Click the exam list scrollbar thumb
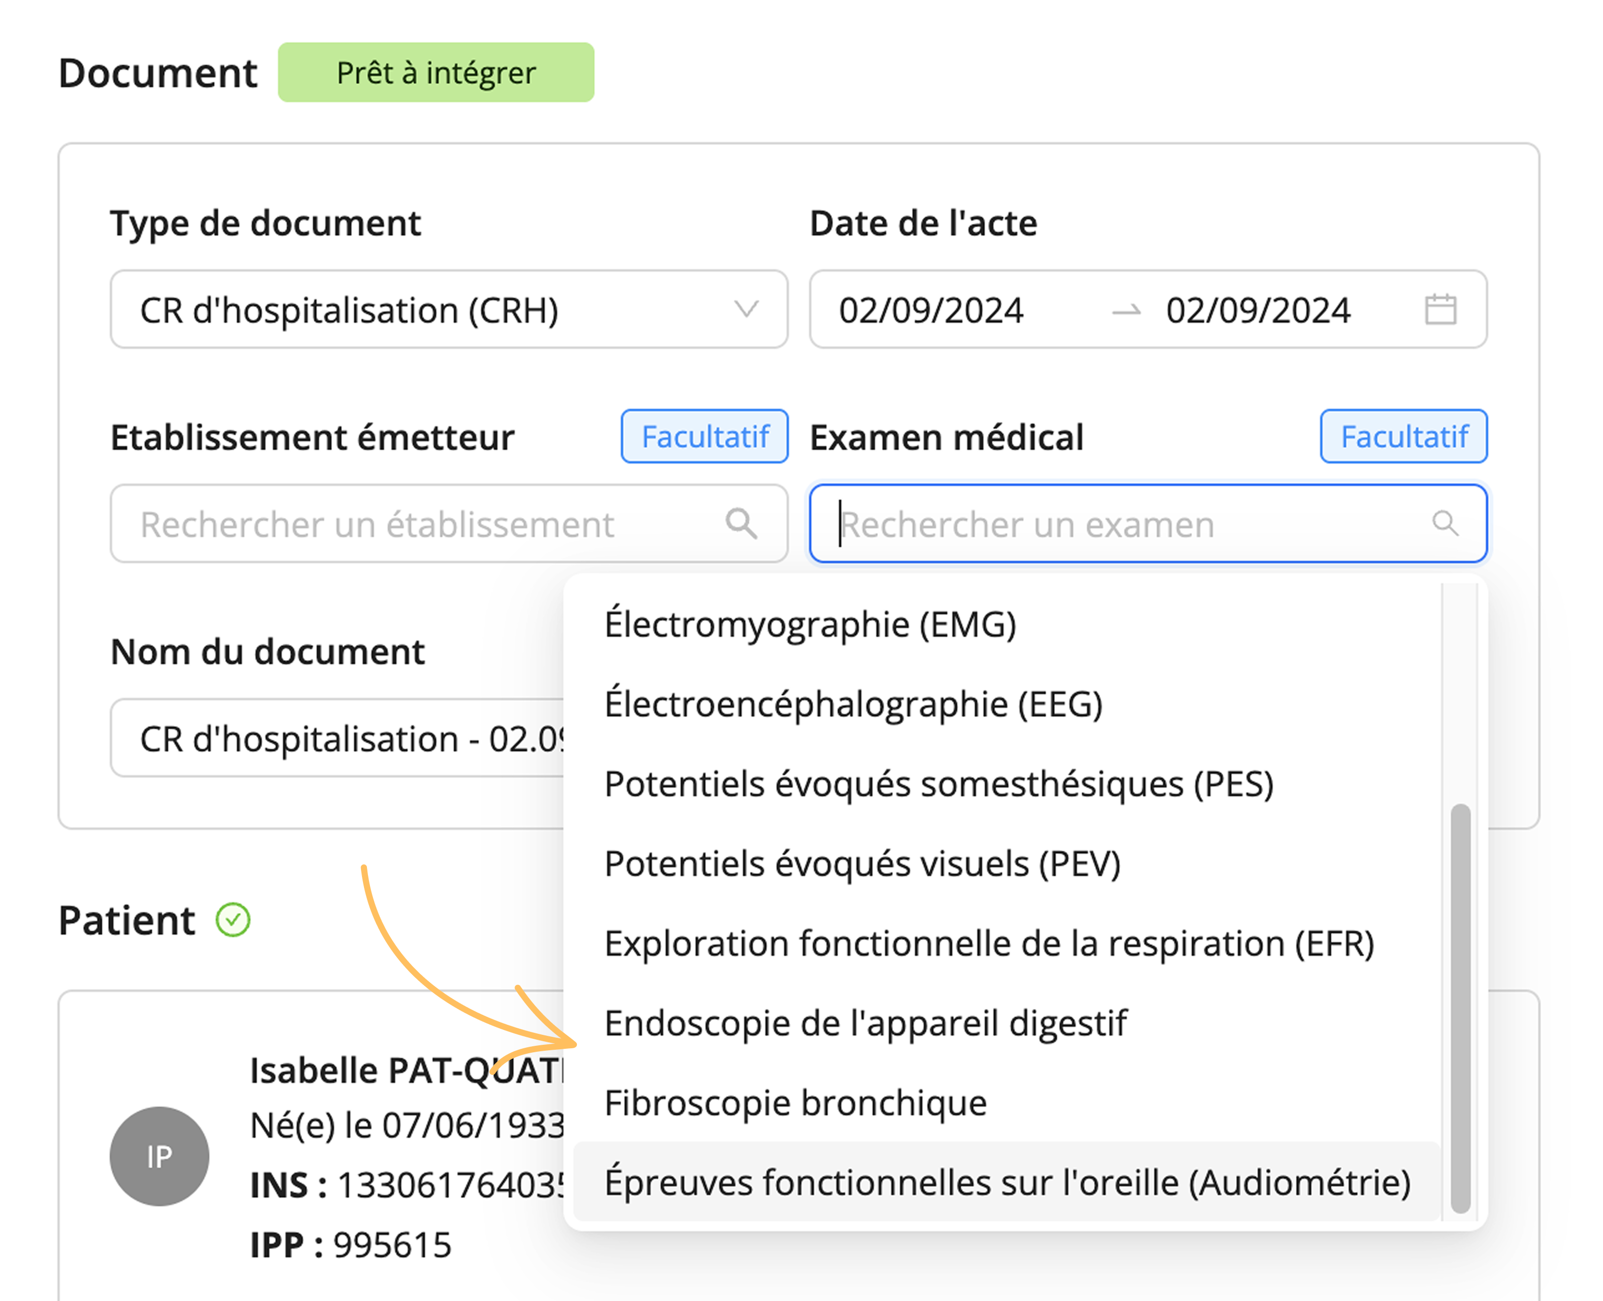Viewport: 1603px width, 1301px height. (1460, 1008)
